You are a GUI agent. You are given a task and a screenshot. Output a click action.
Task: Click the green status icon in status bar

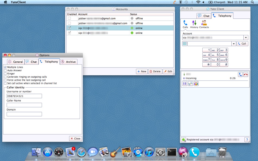click(184, 140)
